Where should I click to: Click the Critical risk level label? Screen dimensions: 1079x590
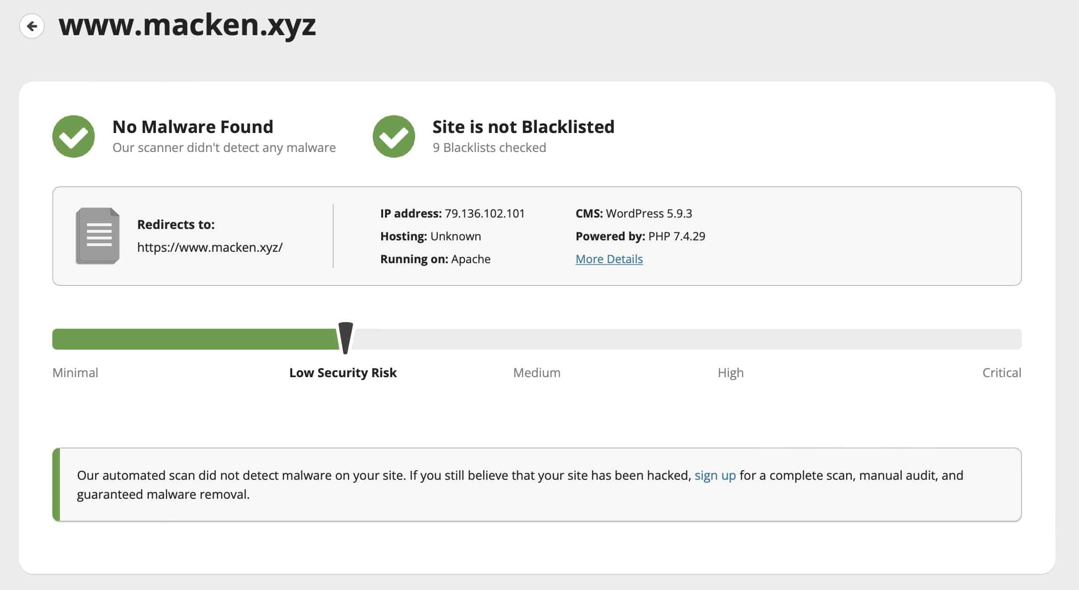[x=1002, y=372]
